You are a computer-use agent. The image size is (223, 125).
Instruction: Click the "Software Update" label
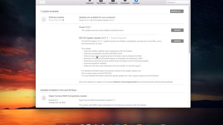pos(56,17)
